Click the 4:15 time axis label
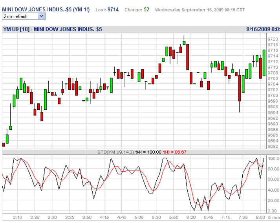The height and width of the screenshot is (223, 280). [x=104, y=218]
